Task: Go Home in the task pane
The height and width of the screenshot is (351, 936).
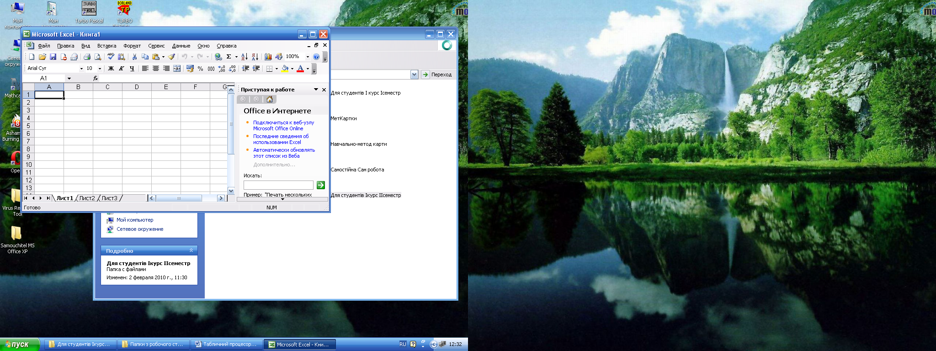Action: click(269, 99)
